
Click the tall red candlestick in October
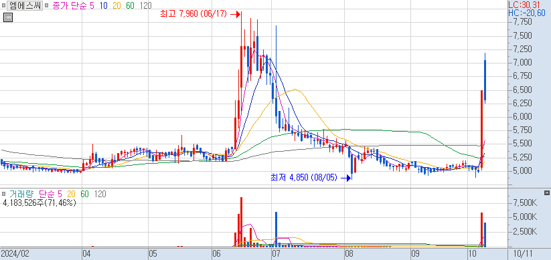482,130
